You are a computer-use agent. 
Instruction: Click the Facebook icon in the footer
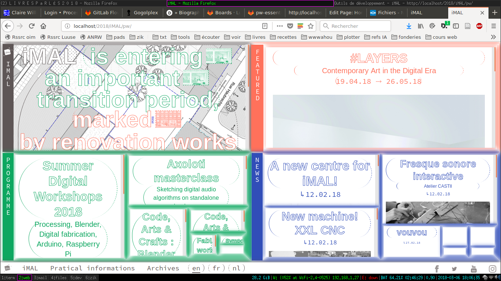coord(437,269)
